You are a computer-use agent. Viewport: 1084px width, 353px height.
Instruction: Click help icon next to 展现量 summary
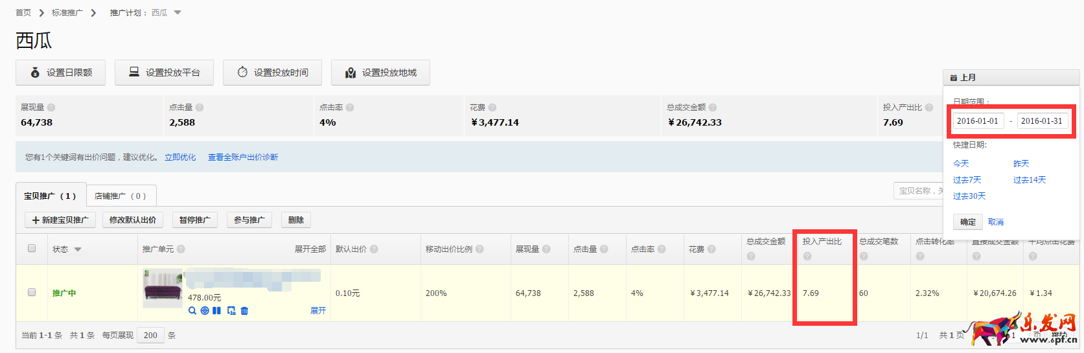point(51,108)
